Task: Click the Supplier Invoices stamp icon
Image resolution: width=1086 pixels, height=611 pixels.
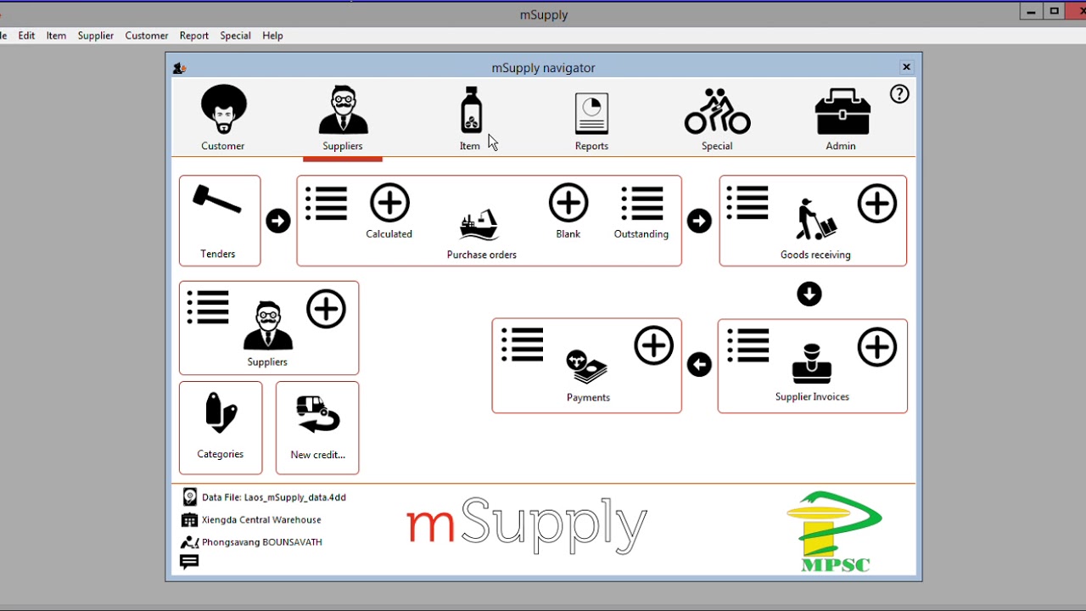Action: coord(812,365)
